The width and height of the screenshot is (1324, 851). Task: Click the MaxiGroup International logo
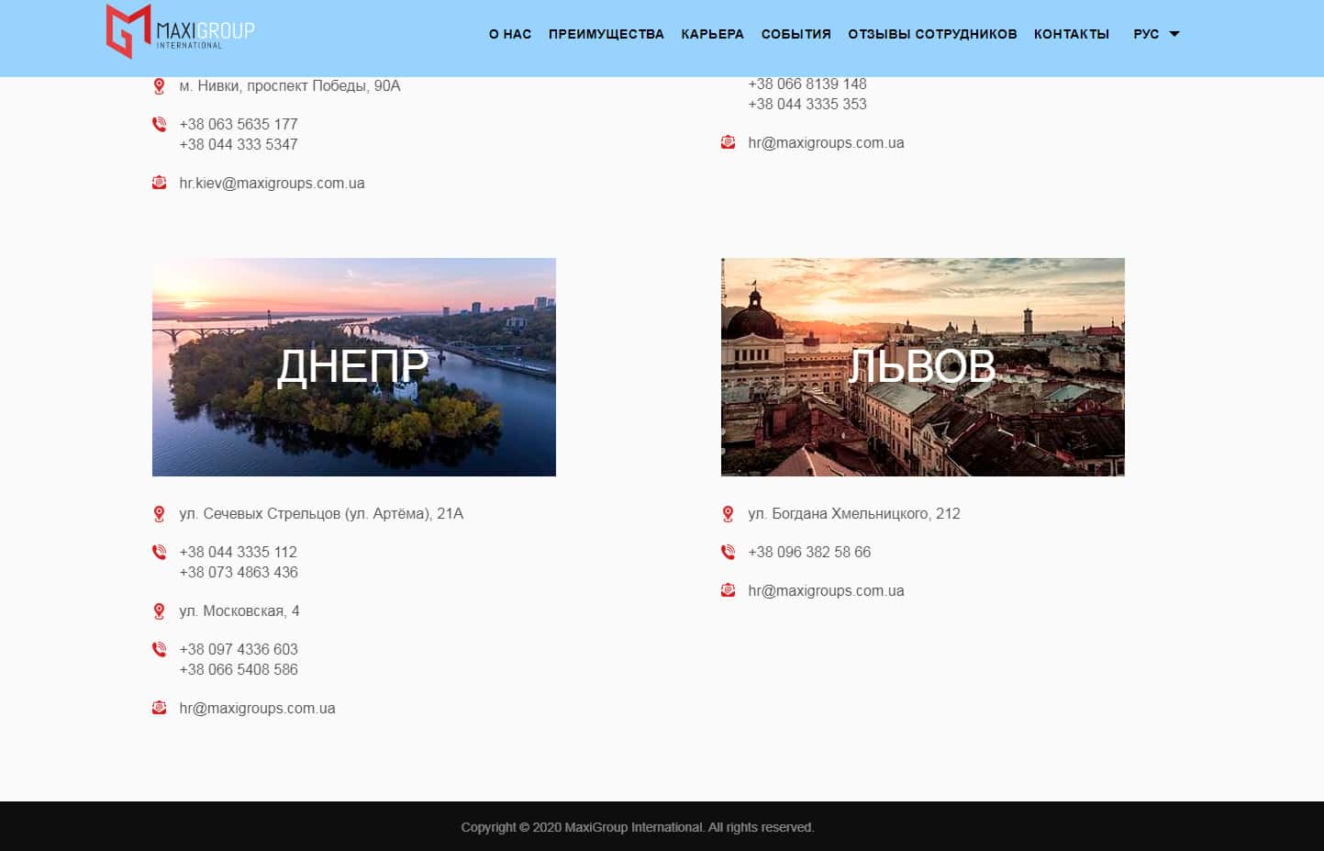180,31
